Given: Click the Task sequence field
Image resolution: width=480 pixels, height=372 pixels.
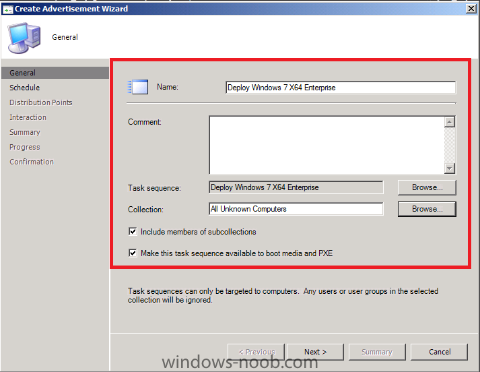Looking at the screenshot, I should coord(296,187).
